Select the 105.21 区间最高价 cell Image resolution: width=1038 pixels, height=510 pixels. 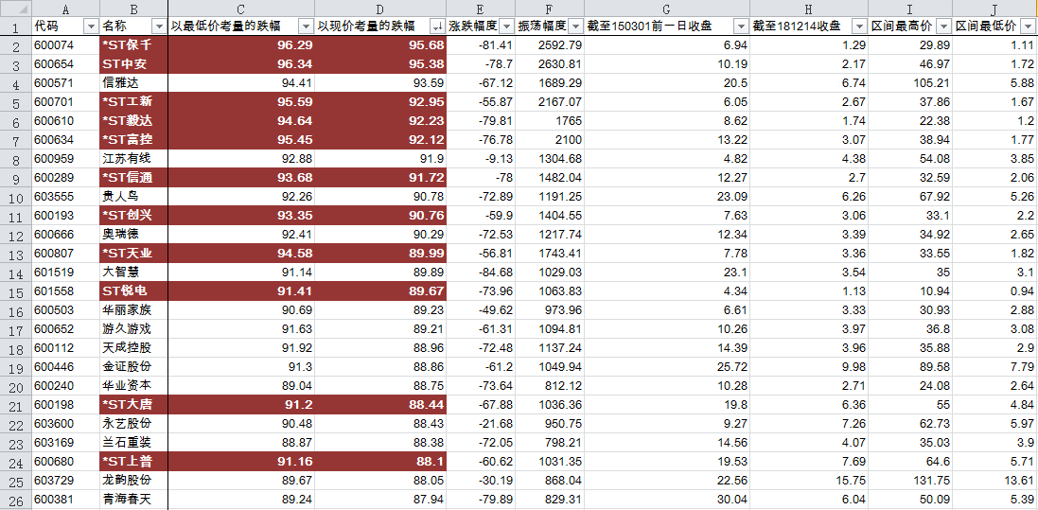click(x=910, y=83)
